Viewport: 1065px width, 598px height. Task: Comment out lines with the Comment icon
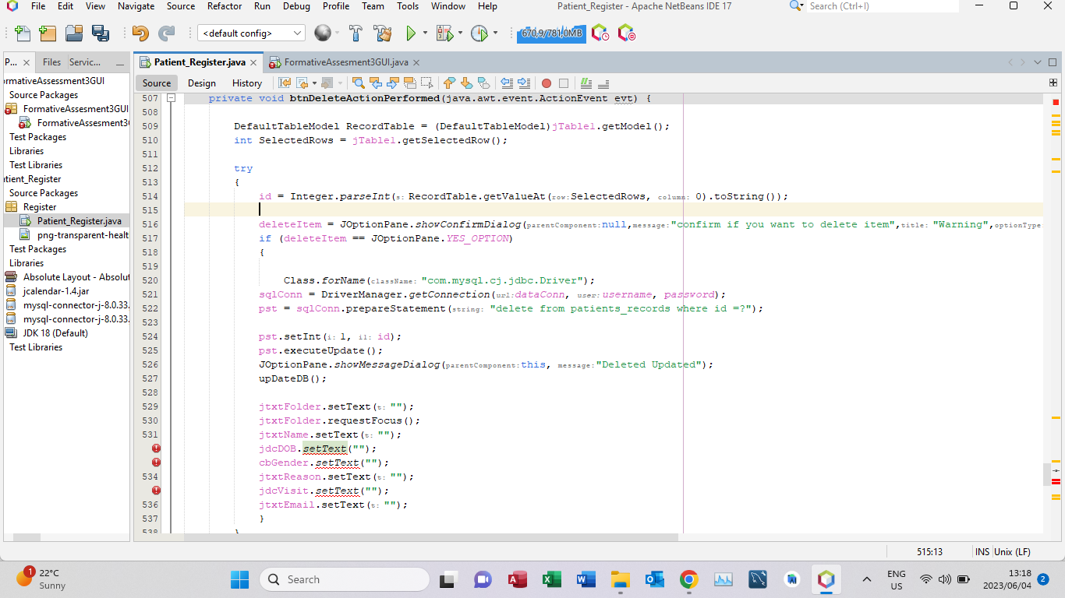click(585, 83)
